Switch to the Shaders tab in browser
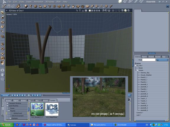Screen dimensions: 170x127 pos(23,101)
